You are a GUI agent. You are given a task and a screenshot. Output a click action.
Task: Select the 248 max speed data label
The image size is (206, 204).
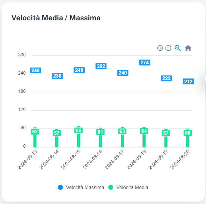[35, 70]
